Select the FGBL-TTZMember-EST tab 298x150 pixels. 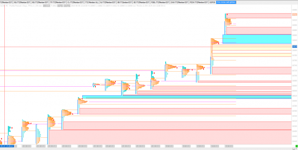click(x=160, y=2)
